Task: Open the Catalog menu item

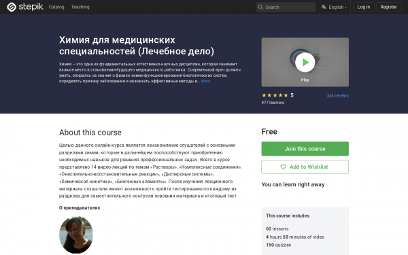Action: click(x=56, y=7)
